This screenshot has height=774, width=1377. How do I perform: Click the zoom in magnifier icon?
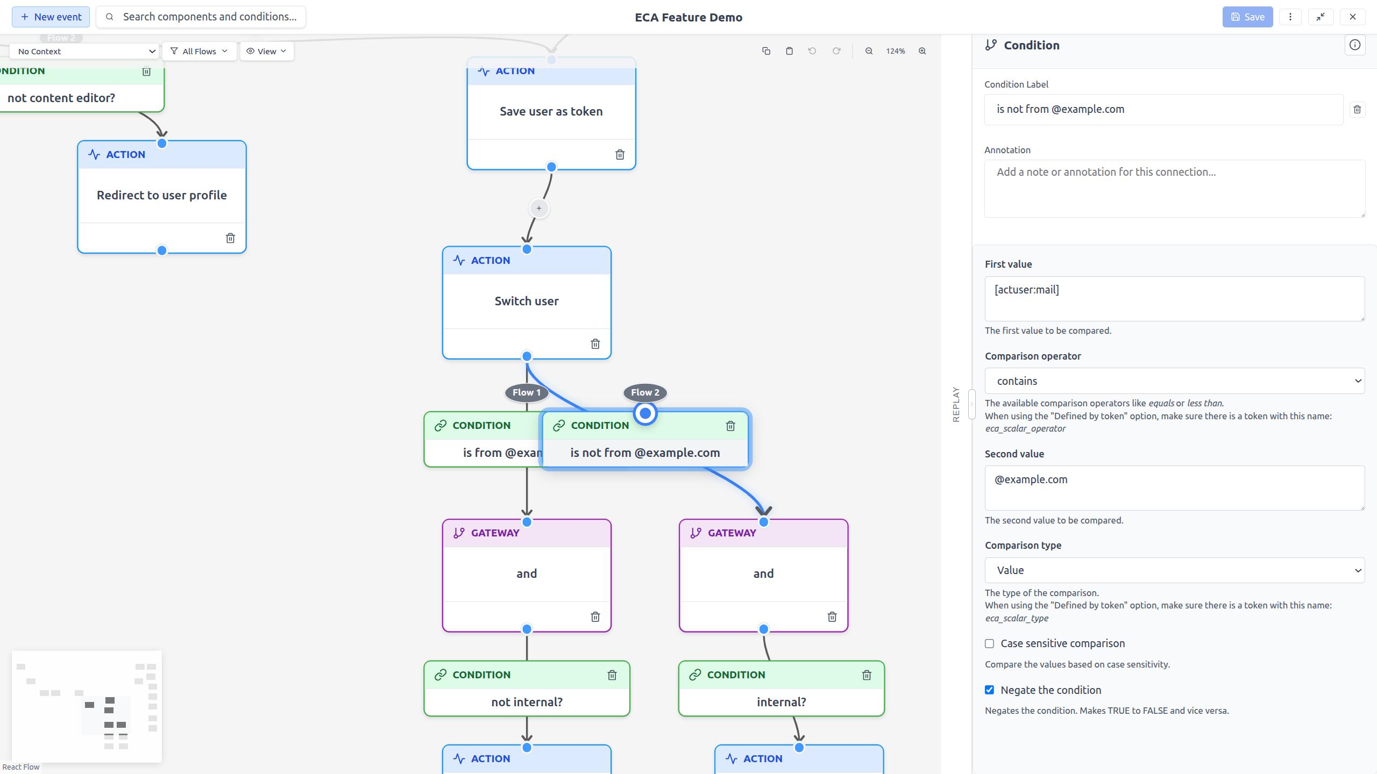click(x=922, y=51)
